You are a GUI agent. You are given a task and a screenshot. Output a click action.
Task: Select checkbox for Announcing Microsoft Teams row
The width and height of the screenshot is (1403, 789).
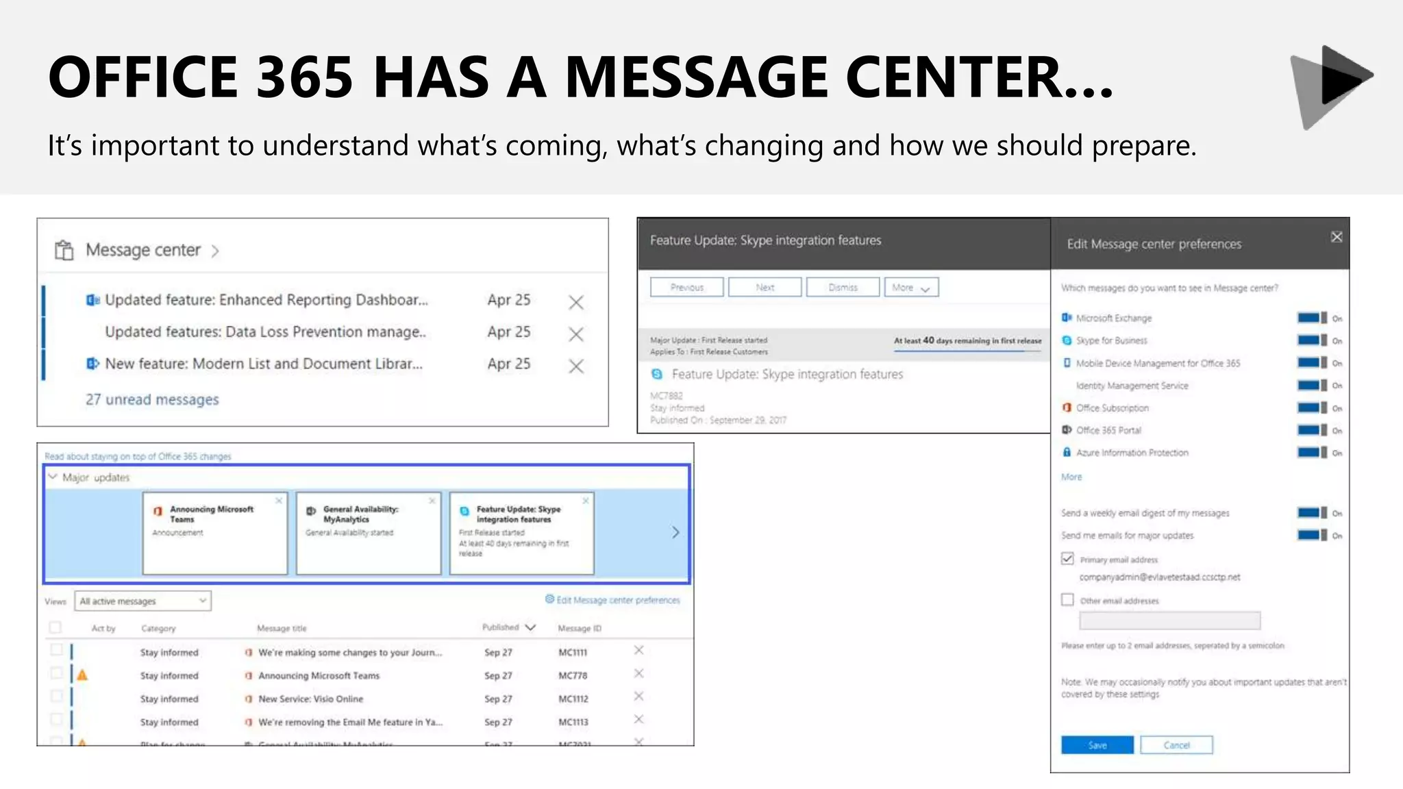pos(57,673)
